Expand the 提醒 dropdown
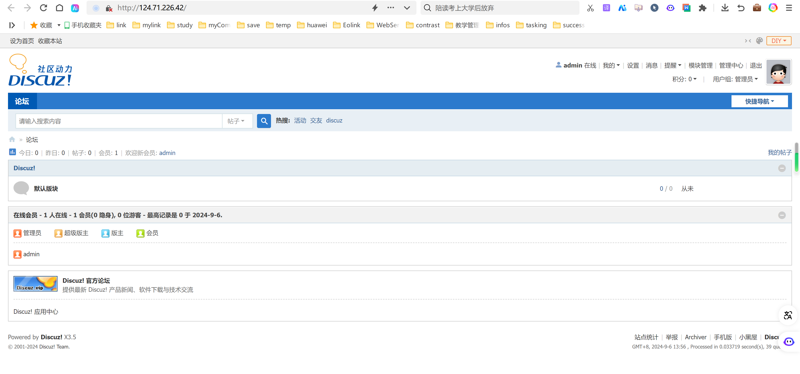800x374 pixels. pyautogui.click(x=673, y=65)
